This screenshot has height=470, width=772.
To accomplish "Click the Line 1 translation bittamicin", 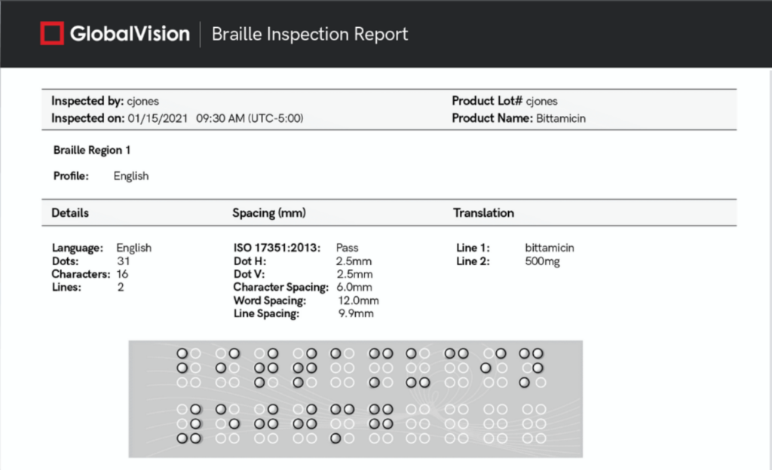I will tap(550, 248).
